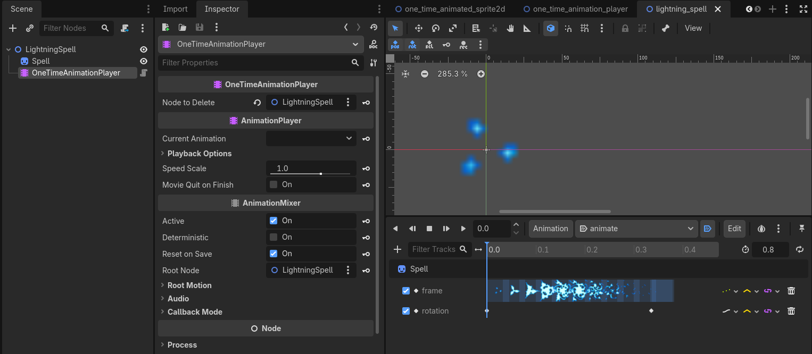812x354 pixels.
Task: Click the lock selected node icon
Action: (625, 28)
